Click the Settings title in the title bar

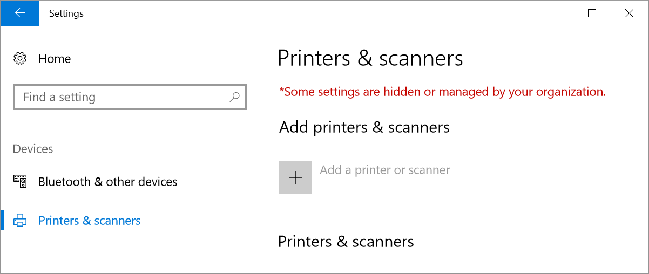[66, 13]
